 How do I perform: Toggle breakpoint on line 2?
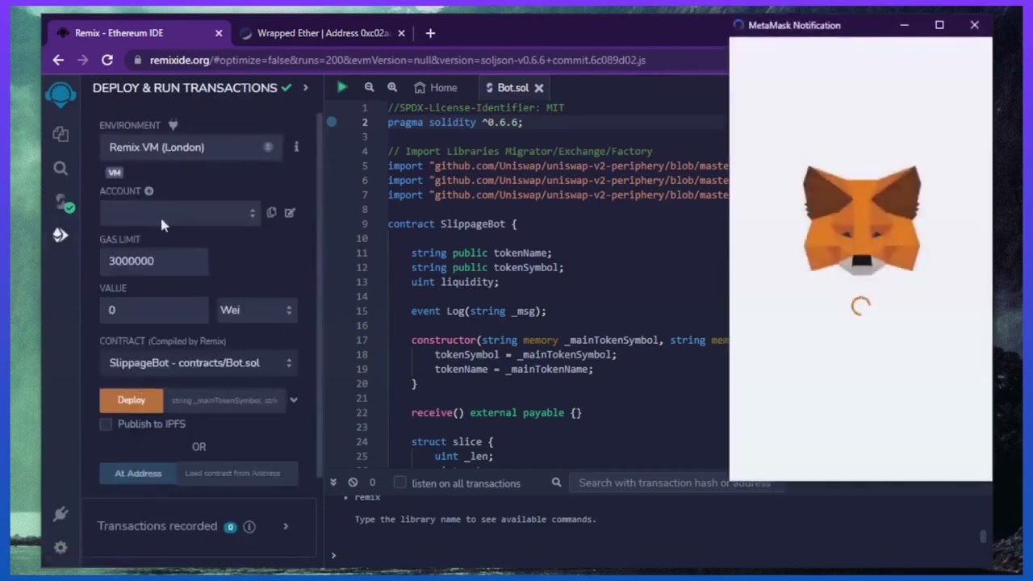pos(332,123)
